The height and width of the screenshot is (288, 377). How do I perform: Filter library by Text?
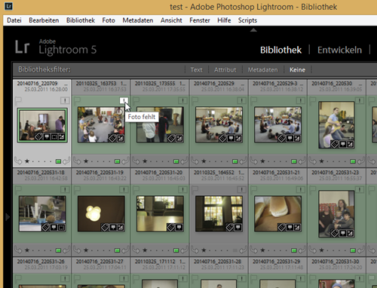196,69
